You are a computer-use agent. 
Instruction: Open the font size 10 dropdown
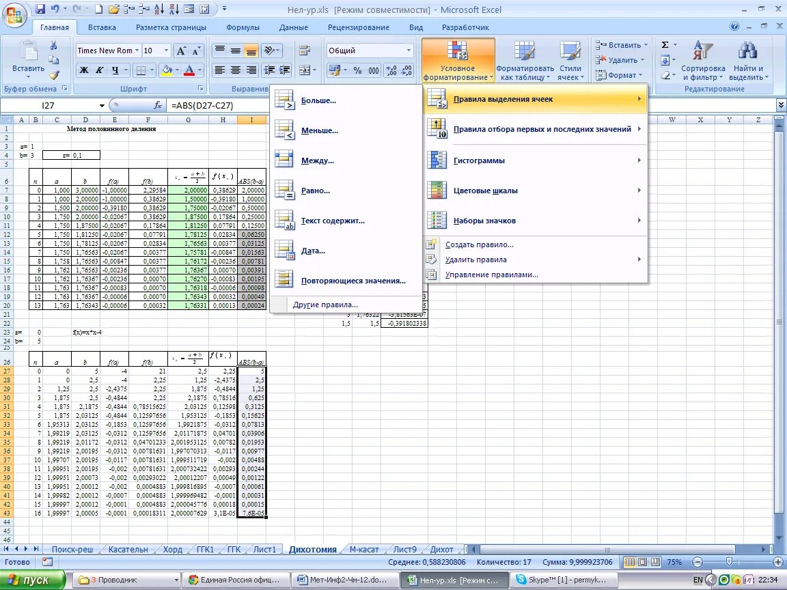[x=166, y=51]
